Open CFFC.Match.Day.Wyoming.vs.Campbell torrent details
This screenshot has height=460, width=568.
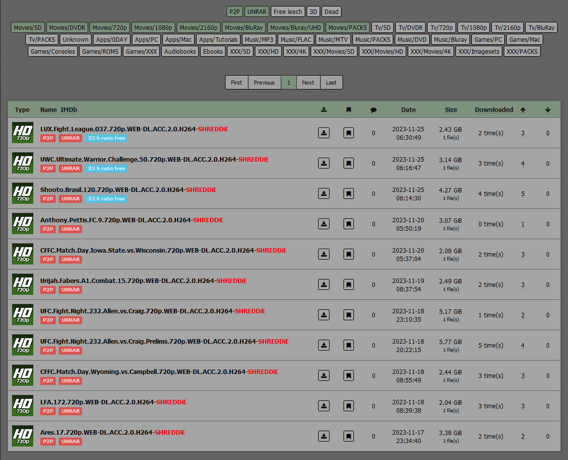(x=143, y=371)
